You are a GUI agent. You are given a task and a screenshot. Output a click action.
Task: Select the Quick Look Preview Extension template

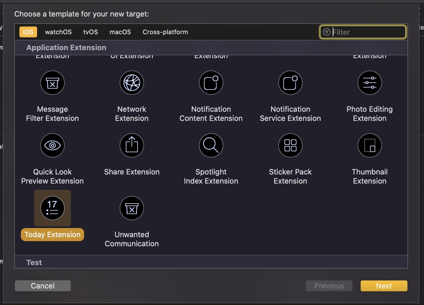(52, 145)
